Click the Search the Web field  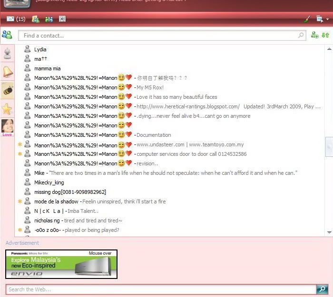tap(161, 289)
